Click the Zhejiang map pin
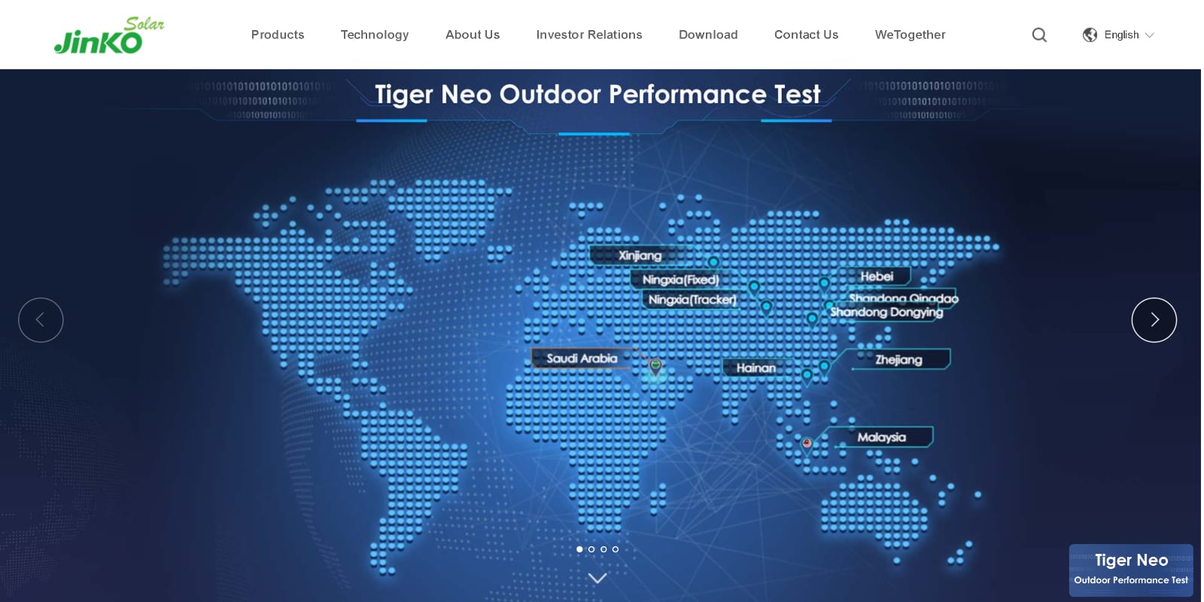This screenshot has width=1204, height=602. tap(824, 367)
